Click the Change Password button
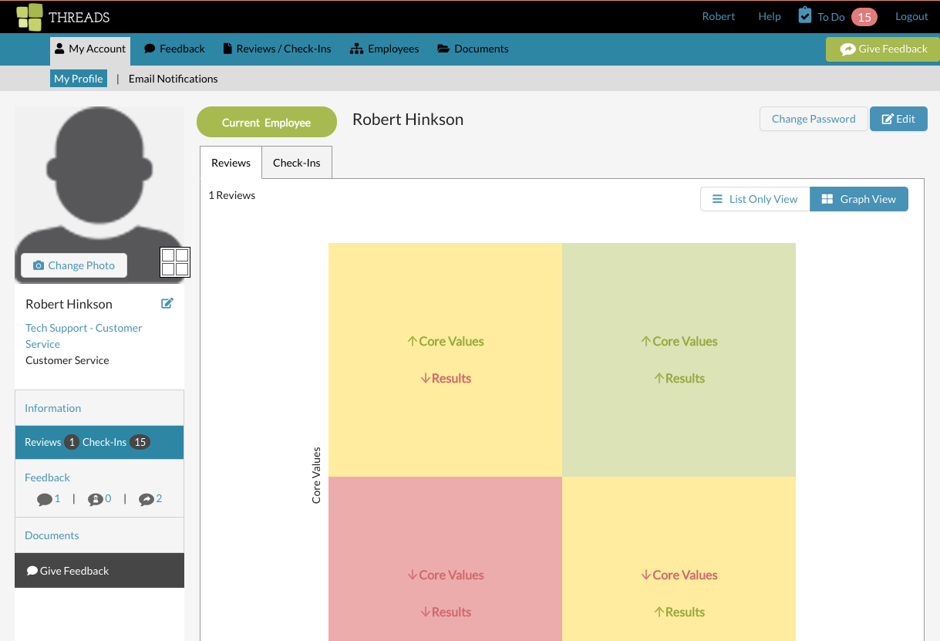Screen dimensions: 940x641 [x=814, y=119]
